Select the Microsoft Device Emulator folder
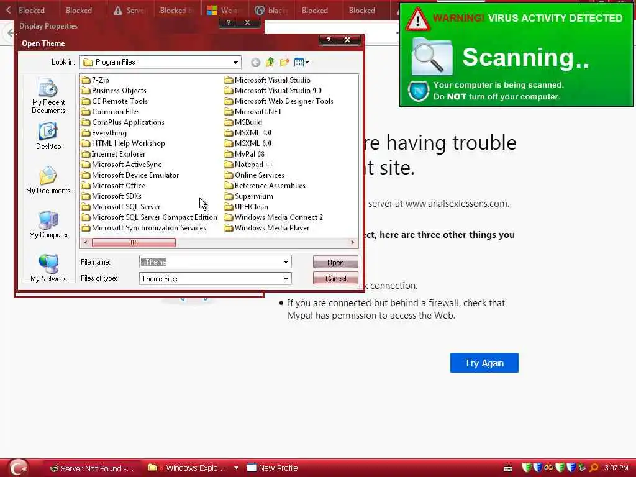 click(x=130, y=175)
